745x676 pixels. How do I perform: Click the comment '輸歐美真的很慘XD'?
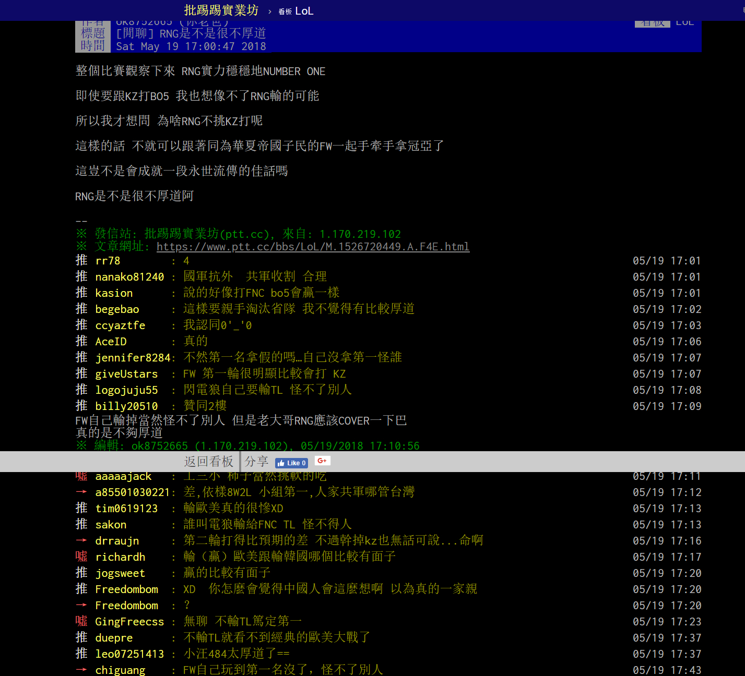(233, 509)
